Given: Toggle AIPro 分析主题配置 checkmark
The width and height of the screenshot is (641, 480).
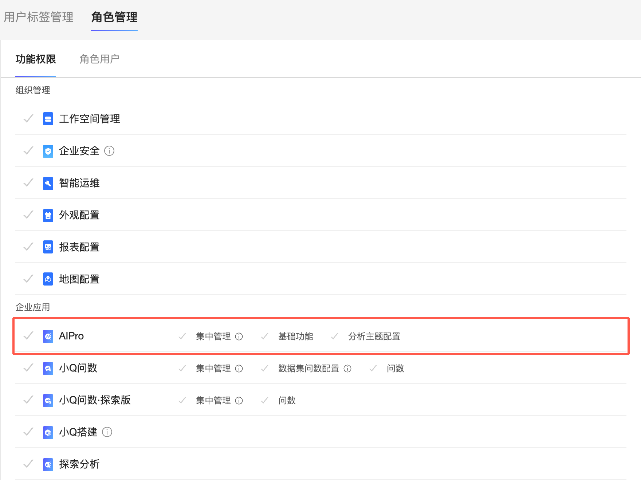Looking at the screenshot, I should 334,336.
